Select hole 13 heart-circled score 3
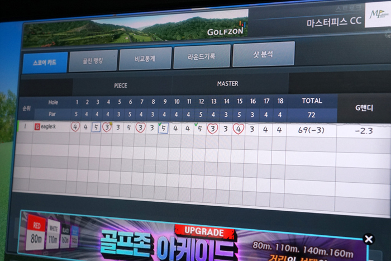Image resolution: width=391 pixels, height=261 pixels. tap(212, 129)
